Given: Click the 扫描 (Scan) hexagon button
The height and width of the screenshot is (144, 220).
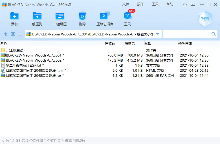Looking at the screenshot, I should pyautogui.click(x=205, y=19).
